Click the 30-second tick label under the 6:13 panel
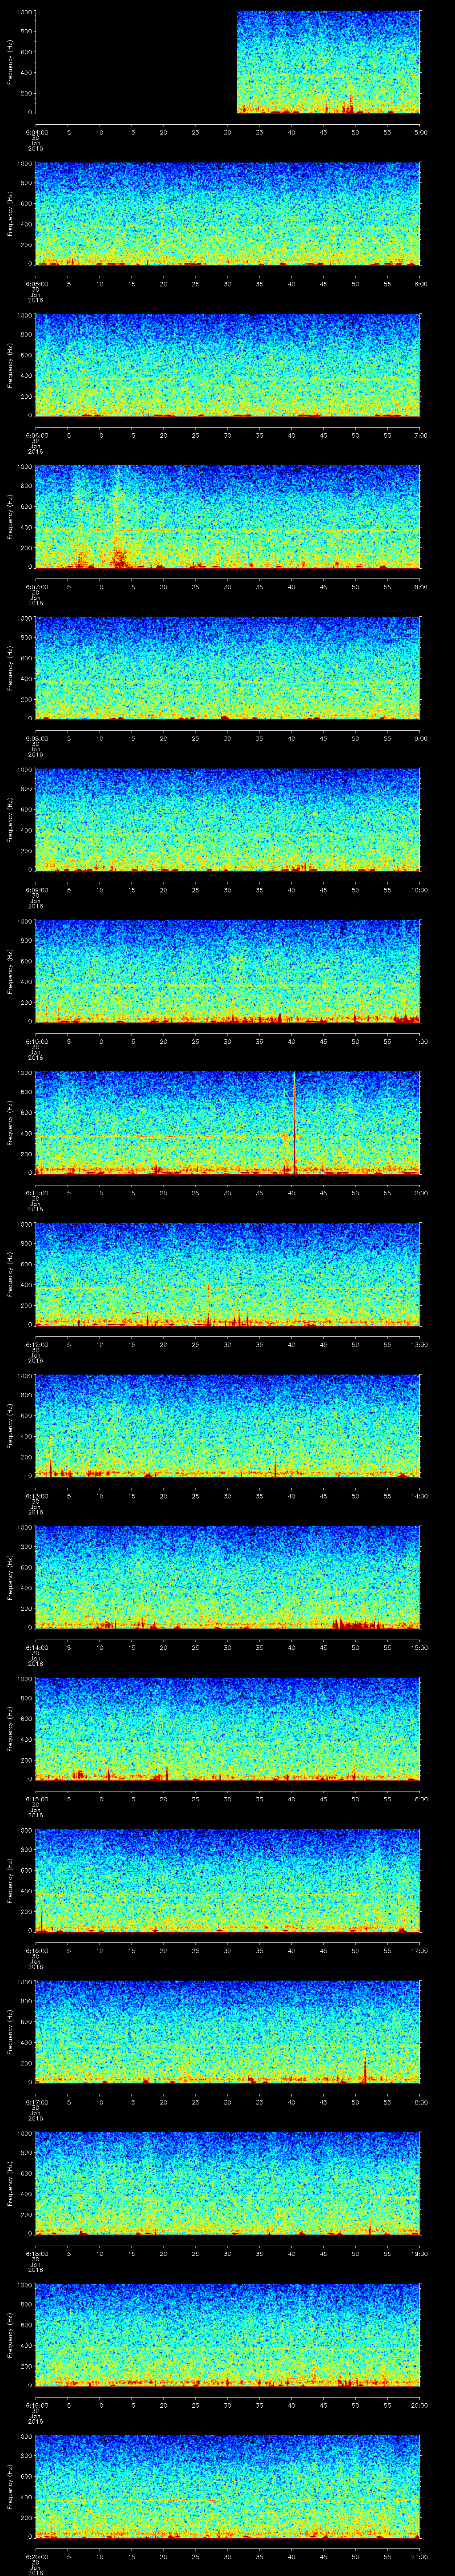The height and width of the screenshot is (2576, 455). (x=228, y=1496)
